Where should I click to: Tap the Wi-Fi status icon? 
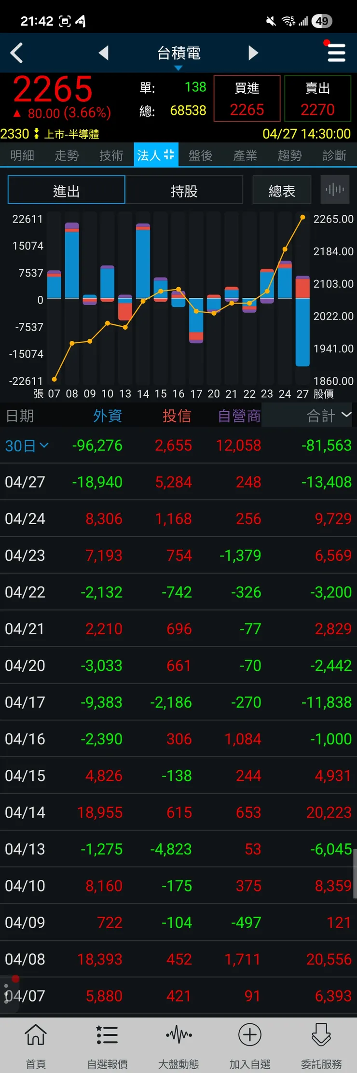coord(288,21)
